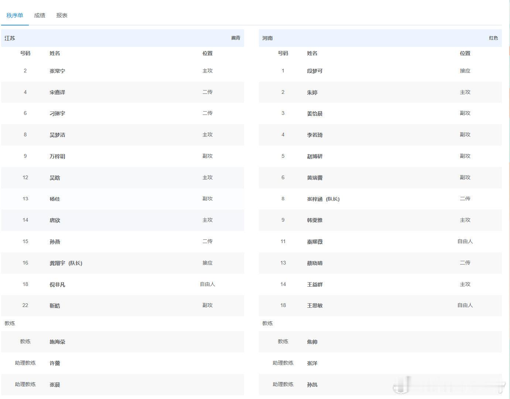This screenshot has height=399, width=510.
Task: Click 自由人 position in 王思敏's row
Action: 465,305
